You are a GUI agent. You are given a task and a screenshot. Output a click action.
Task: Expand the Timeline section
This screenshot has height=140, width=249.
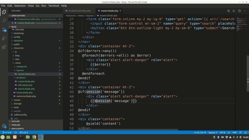pos(36,125)
